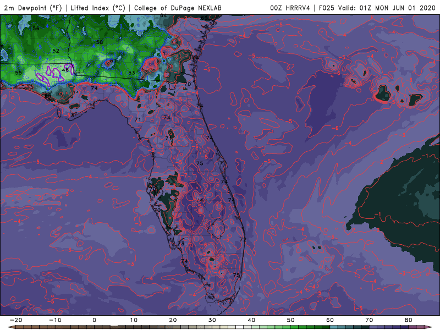This screenshot has height=330, width=440.
Task: Click 'College of DuPage NEXLAB' header text
Action: tap(178, 8)
